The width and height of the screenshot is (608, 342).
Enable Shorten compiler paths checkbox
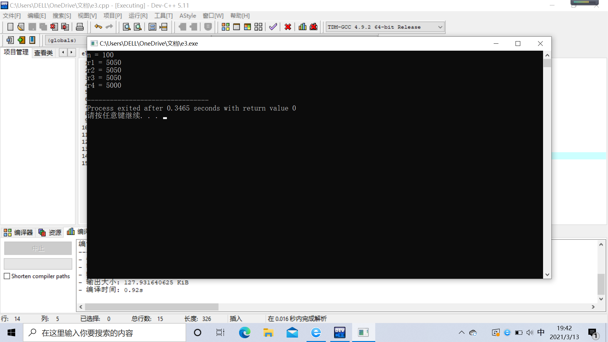point(7,276)
